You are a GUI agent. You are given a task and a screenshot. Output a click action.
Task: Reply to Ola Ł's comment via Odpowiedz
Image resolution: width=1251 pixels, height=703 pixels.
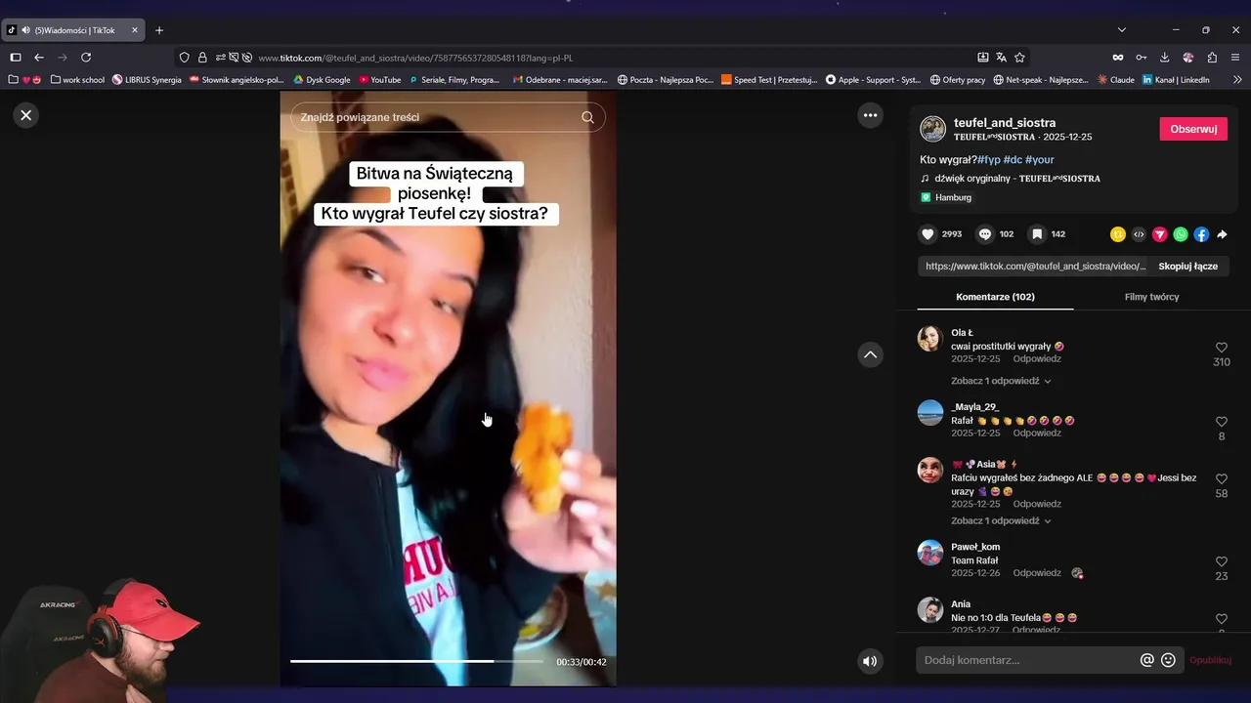(1037, 358)
